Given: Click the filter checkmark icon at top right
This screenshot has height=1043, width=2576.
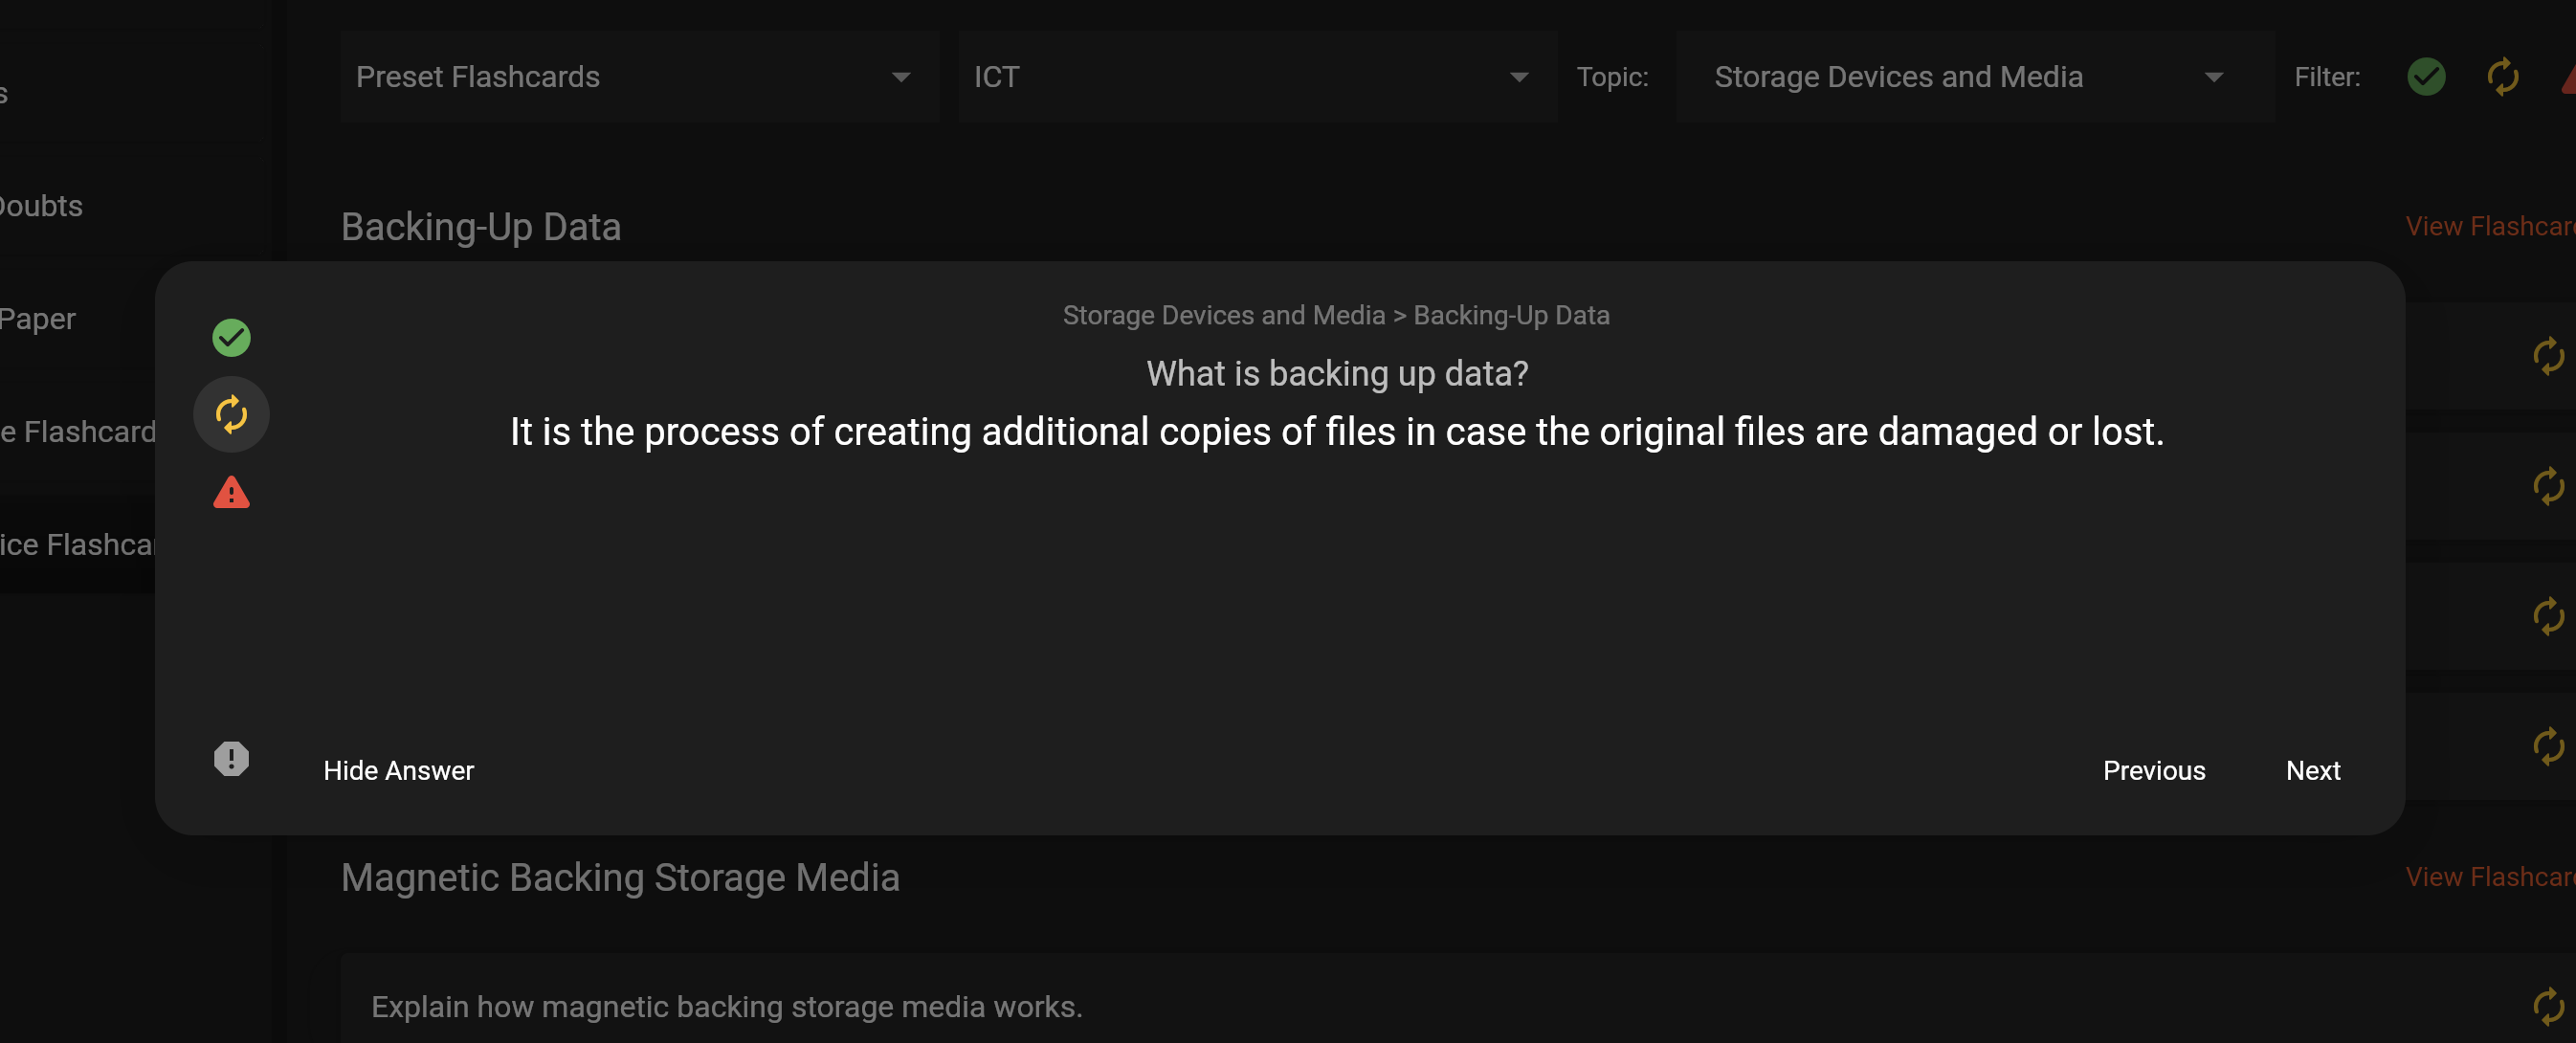Looking at the screenshot, I should tap(2427, 76).
